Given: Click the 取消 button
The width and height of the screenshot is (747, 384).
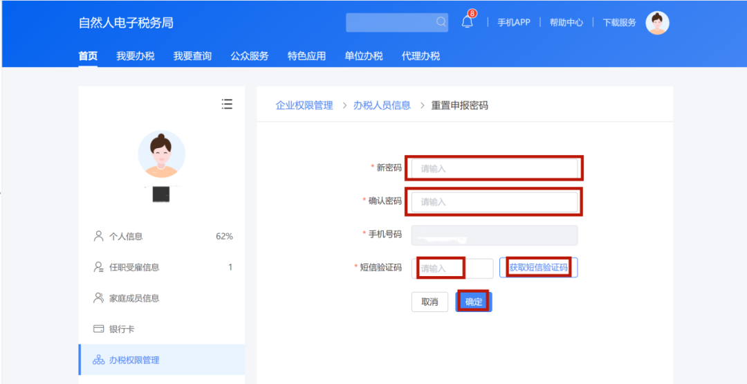Looking at the screenshot, I should (x=430, y=302).
